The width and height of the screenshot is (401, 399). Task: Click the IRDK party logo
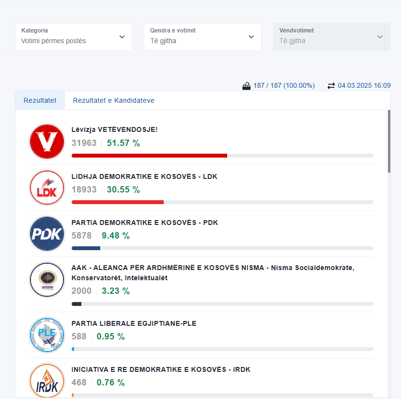click(x=47, y=381)
